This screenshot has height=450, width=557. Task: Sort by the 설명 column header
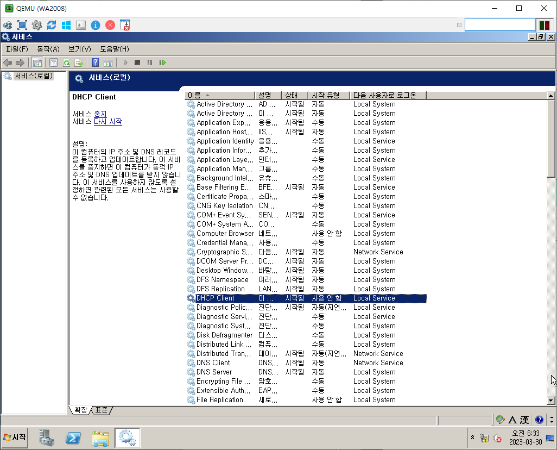(x=268, y=95)
